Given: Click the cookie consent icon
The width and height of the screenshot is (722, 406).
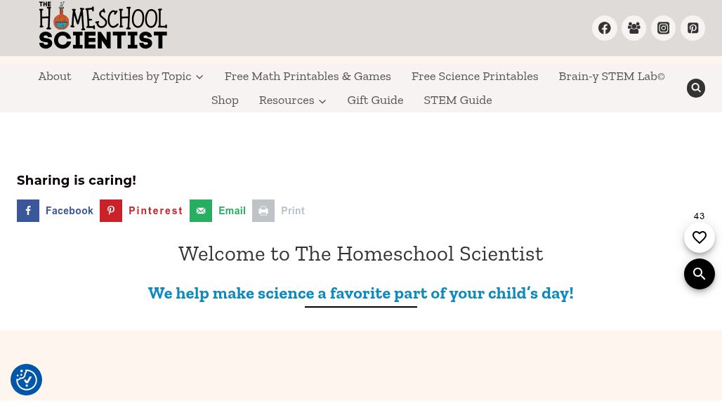Looking at the screenshot, I should point(26,379).
